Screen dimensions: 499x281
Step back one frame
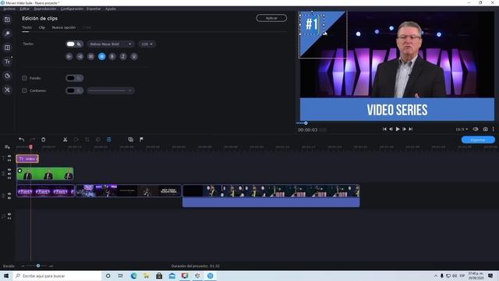tap(391, 129)
